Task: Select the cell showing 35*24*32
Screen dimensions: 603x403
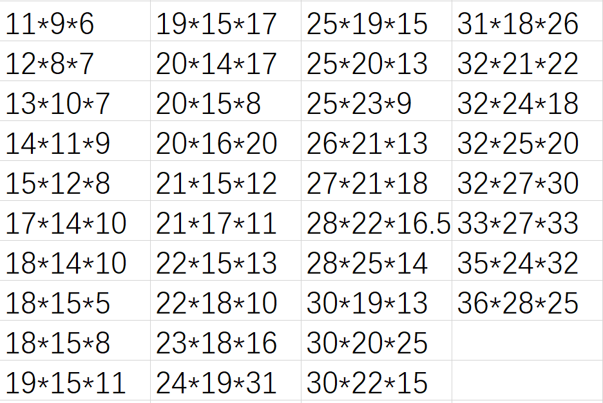Action: point(527,261)
